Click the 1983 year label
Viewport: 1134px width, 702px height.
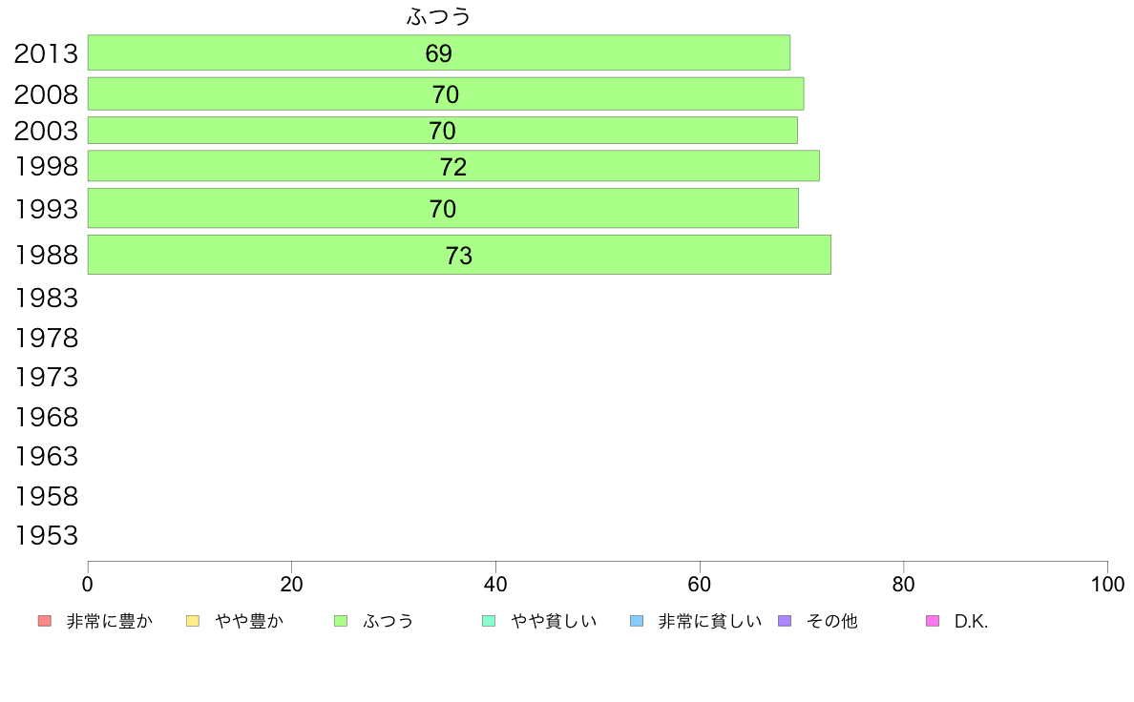click(x=46, y=298)
